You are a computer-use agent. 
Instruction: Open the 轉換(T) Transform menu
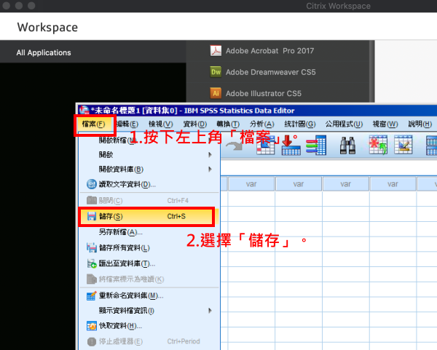[228, 124]
